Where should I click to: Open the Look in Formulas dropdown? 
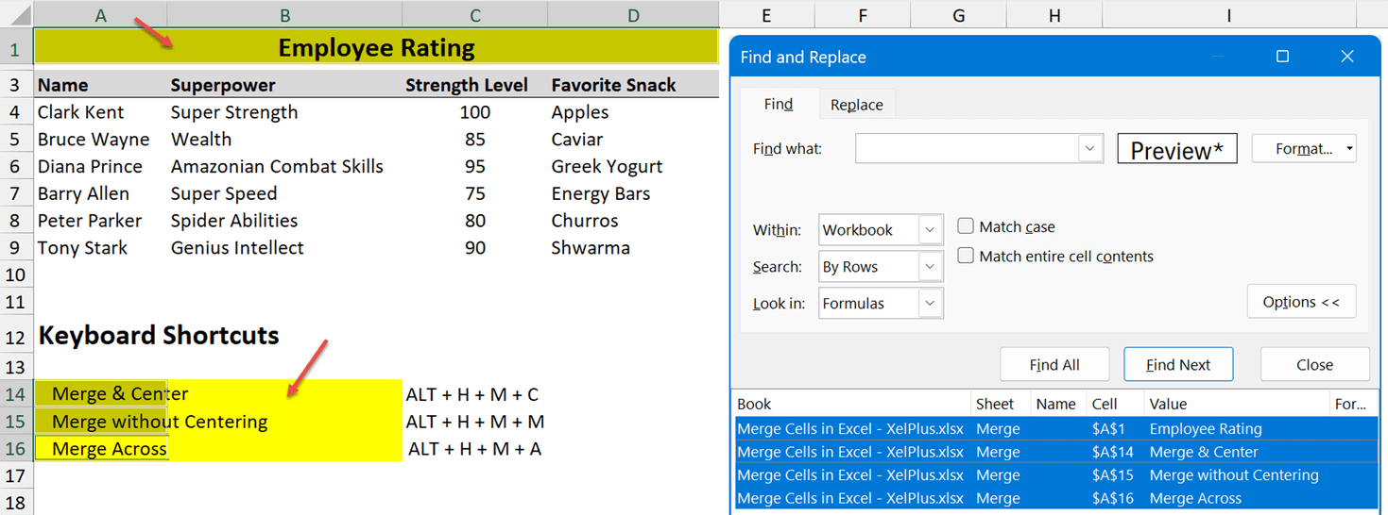tap(930, 304)
